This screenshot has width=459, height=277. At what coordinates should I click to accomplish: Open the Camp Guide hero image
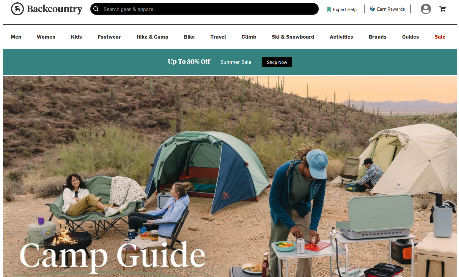[230, 177]
